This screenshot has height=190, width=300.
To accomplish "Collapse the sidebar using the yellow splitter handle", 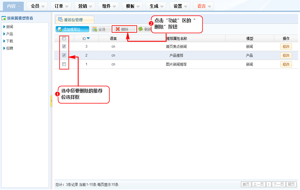I will (x=51, y=101).
